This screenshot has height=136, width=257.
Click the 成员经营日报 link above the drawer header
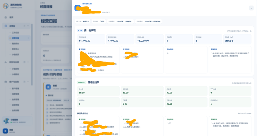87,4
